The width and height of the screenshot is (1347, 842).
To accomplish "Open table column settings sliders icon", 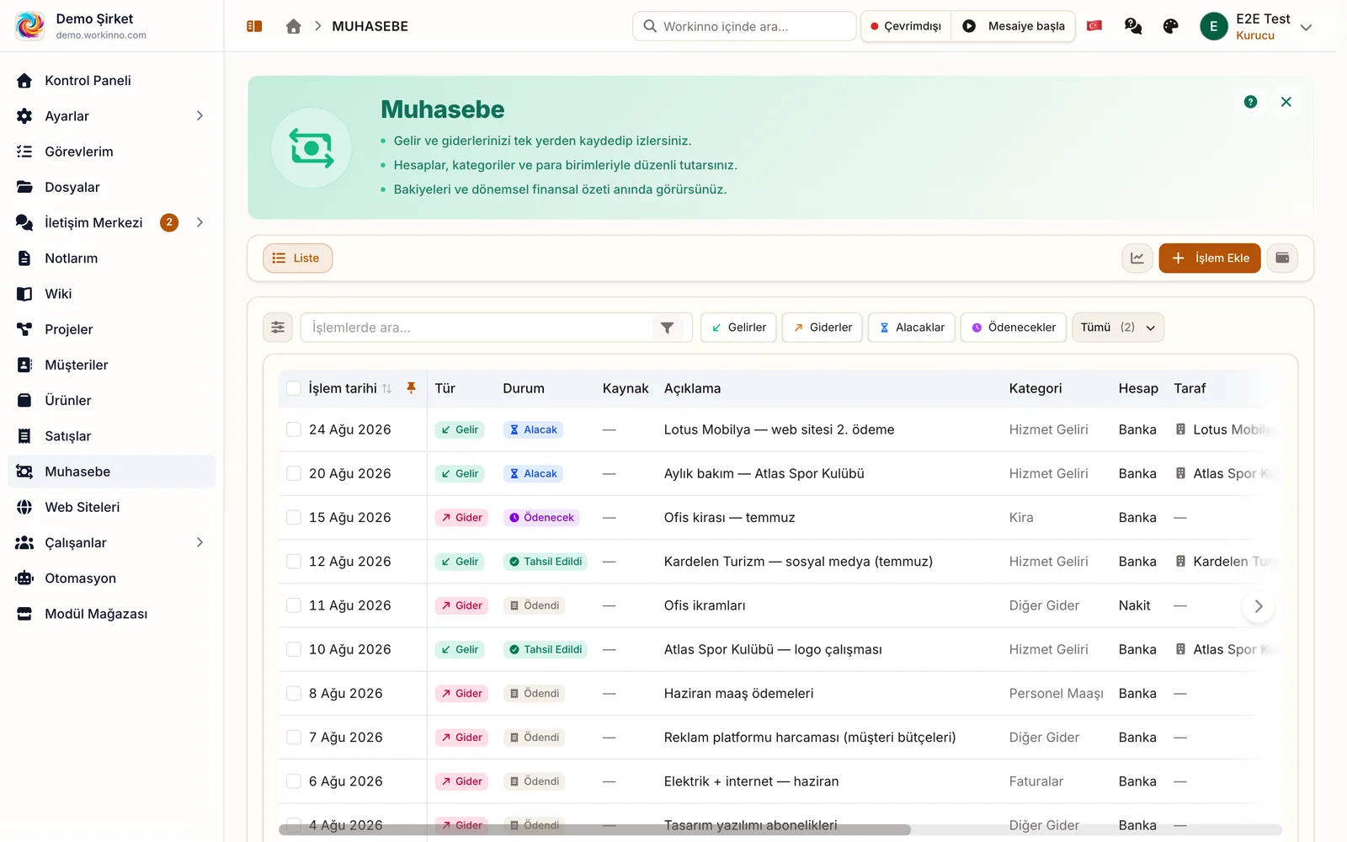I will (x=278, y=328).
